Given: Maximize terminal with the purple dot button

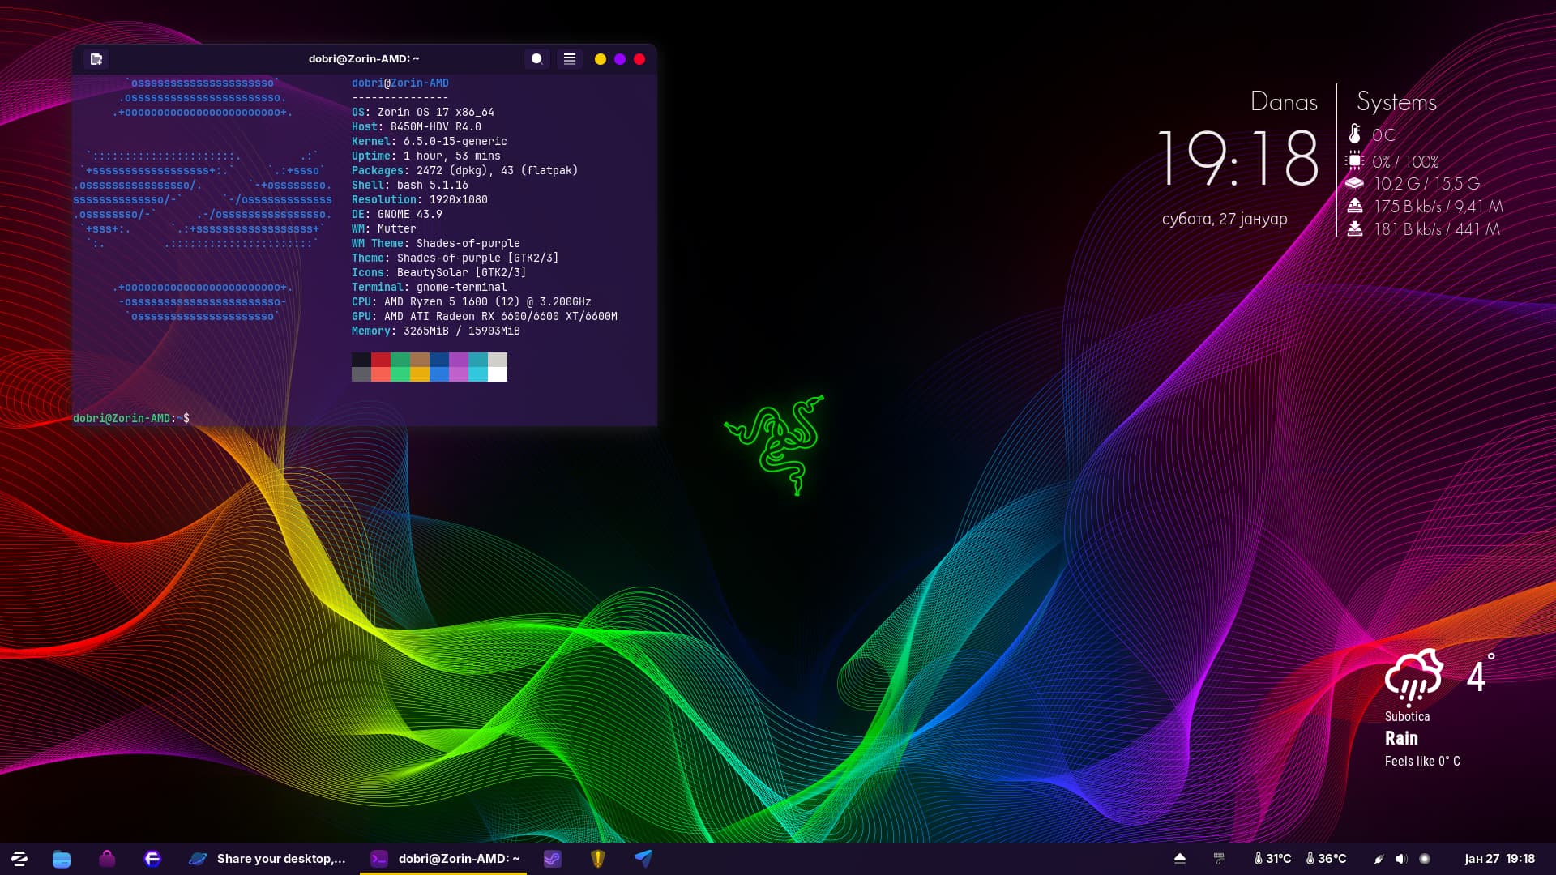Looking at the screenshot, I should click(620, 59).
